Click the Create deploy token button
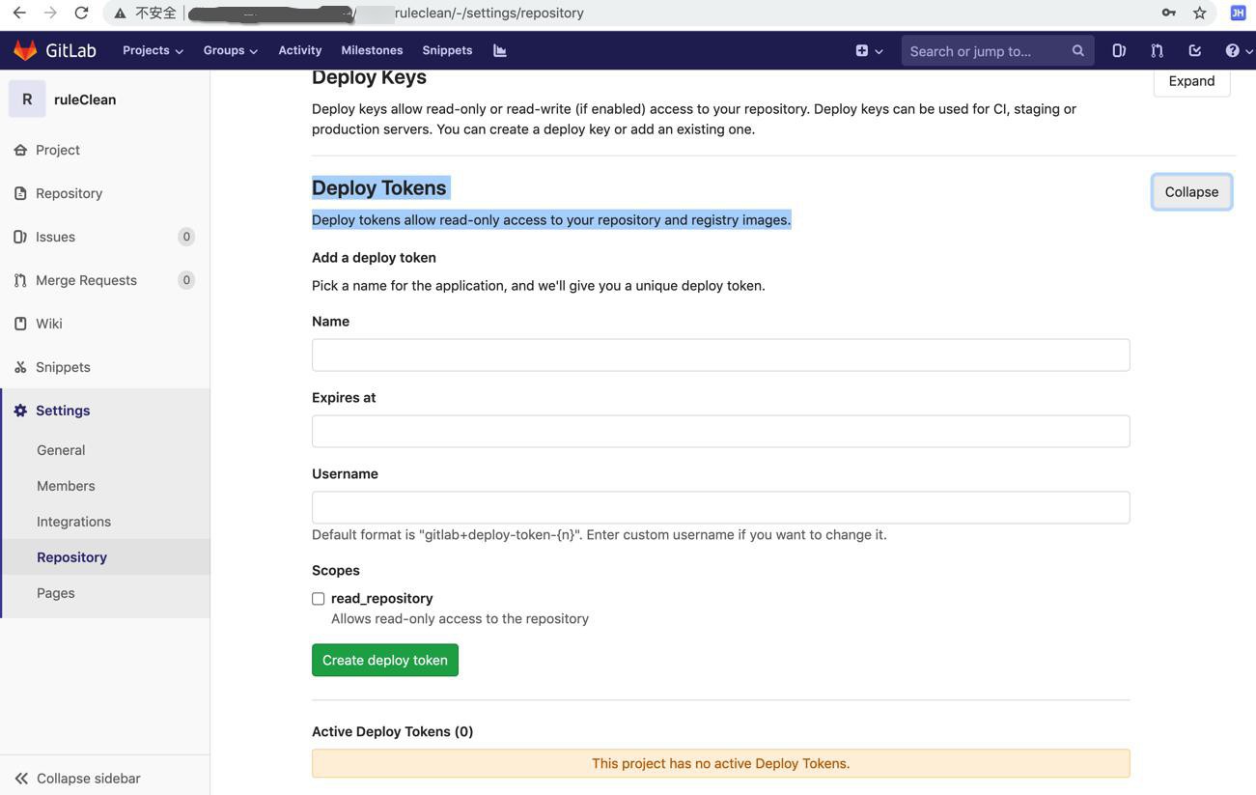The image size is (1256, 795). click(384, 660)
